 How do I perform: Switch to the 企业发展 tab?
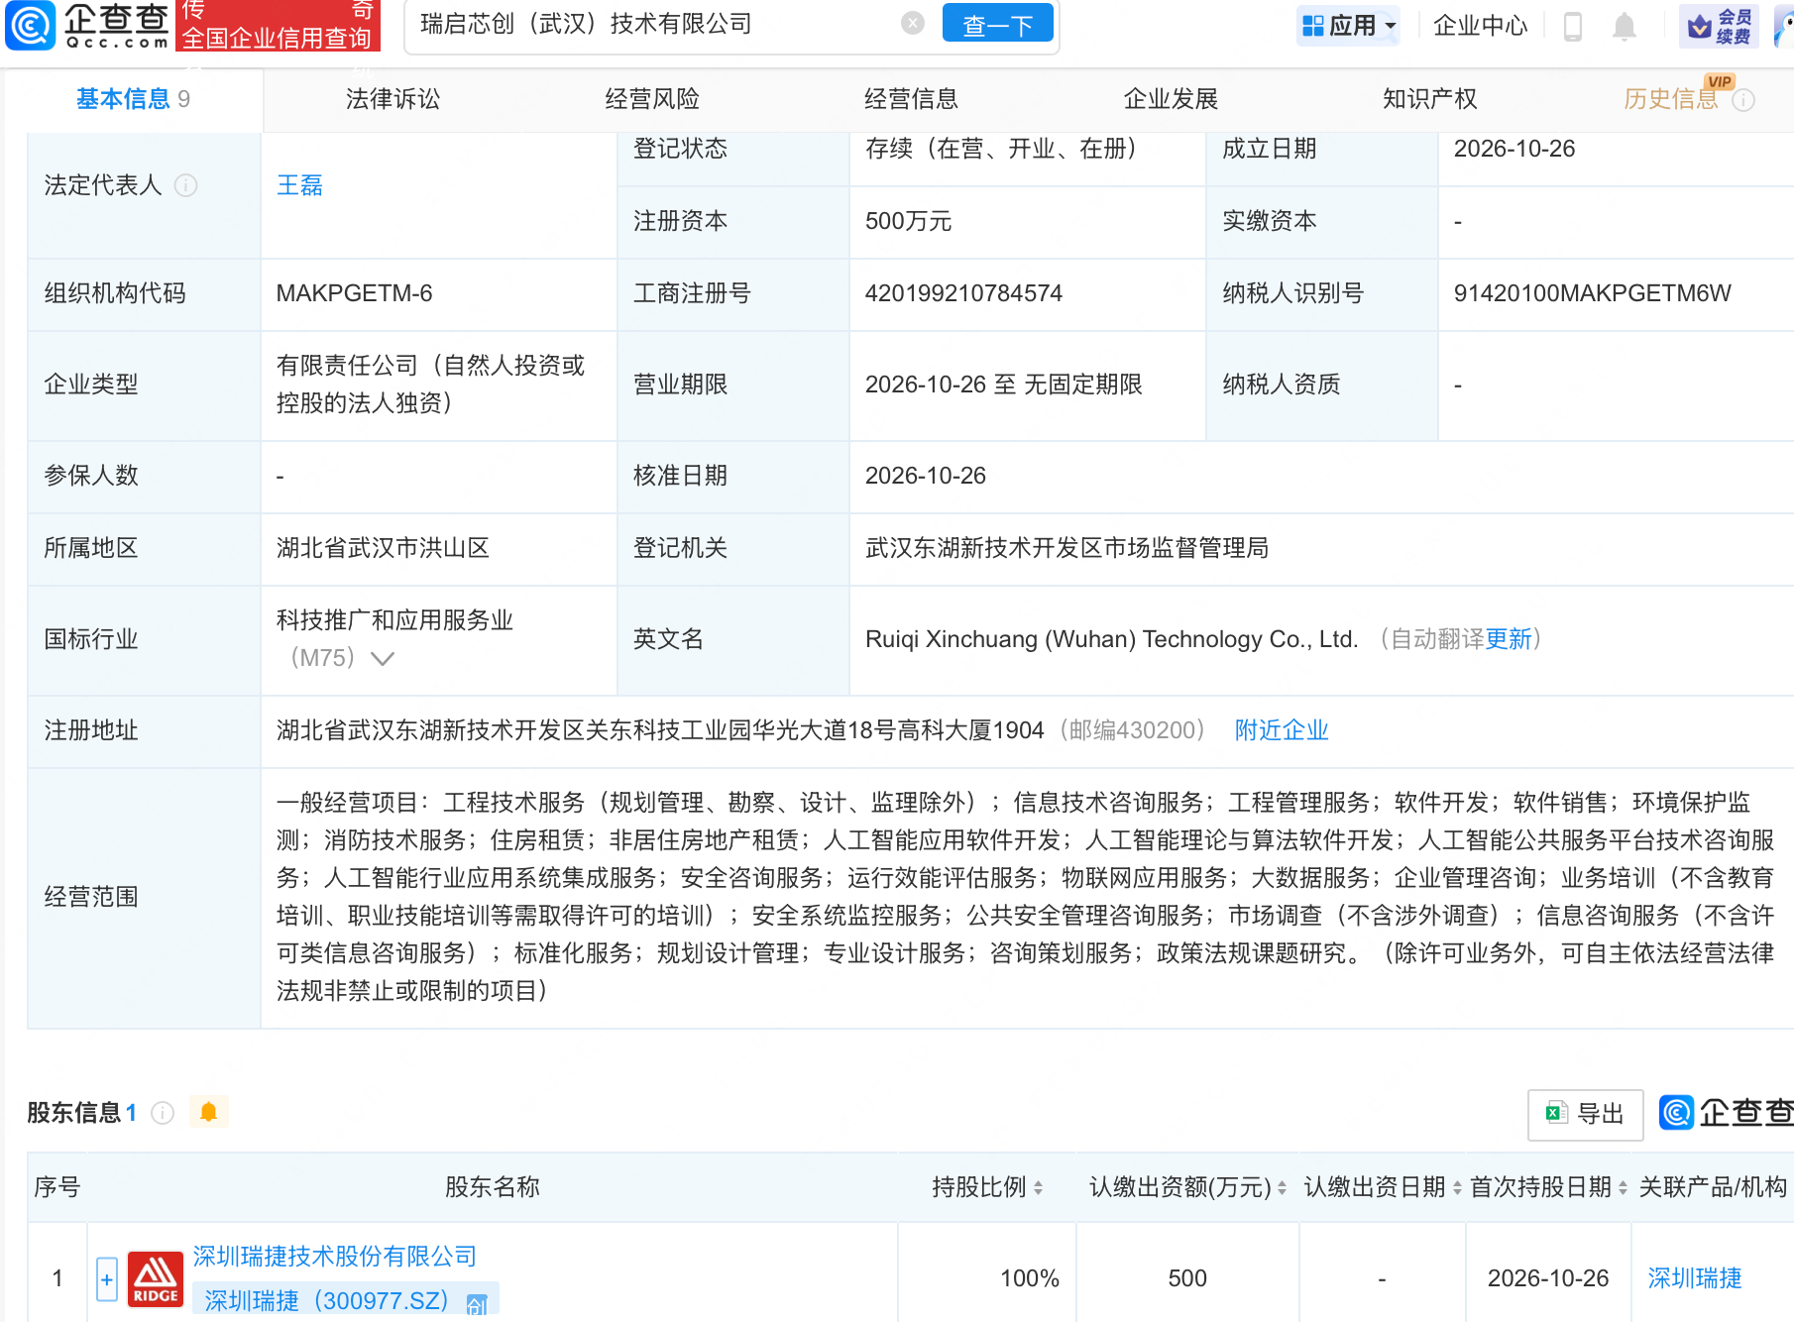click(x=1171, y=99)
